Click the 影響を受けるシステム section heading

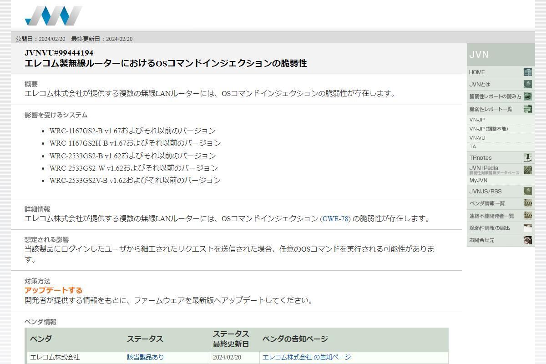(x=56, y=115)
